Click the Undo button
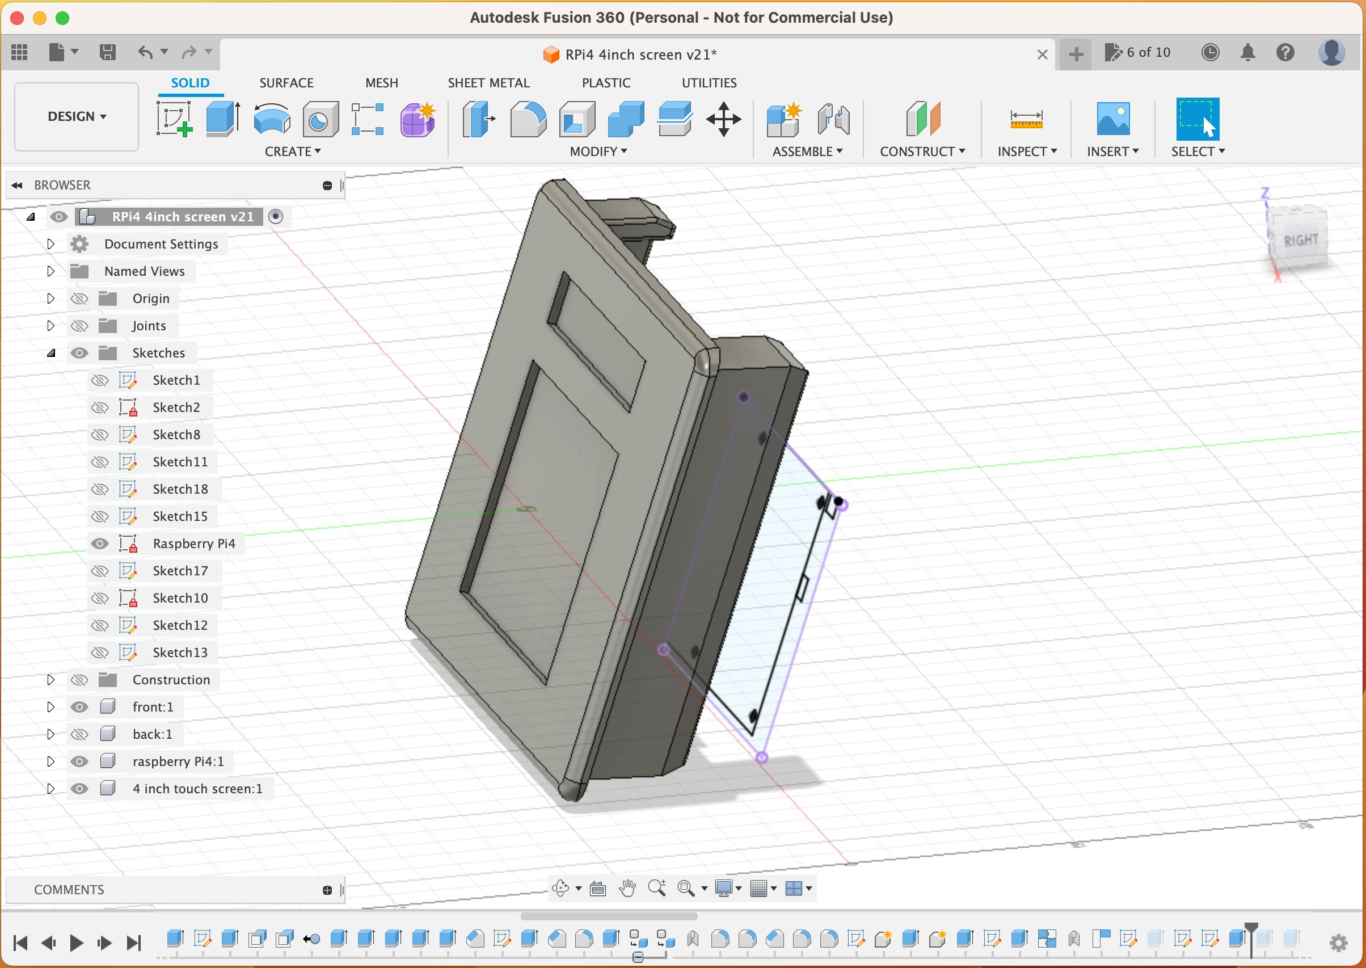The width and height of the screenshot is (1366, 968). (x=147, y=52)
